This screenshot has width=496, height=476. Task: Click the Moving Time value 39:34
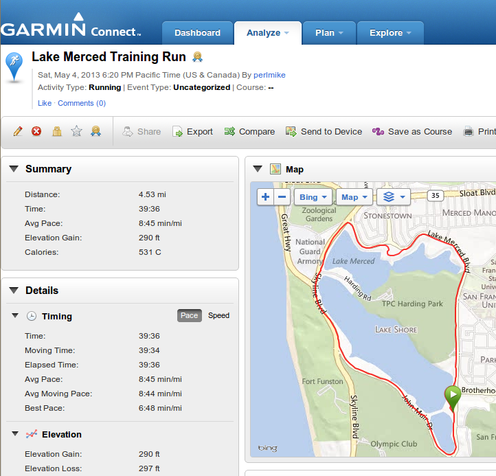point(149,350)
